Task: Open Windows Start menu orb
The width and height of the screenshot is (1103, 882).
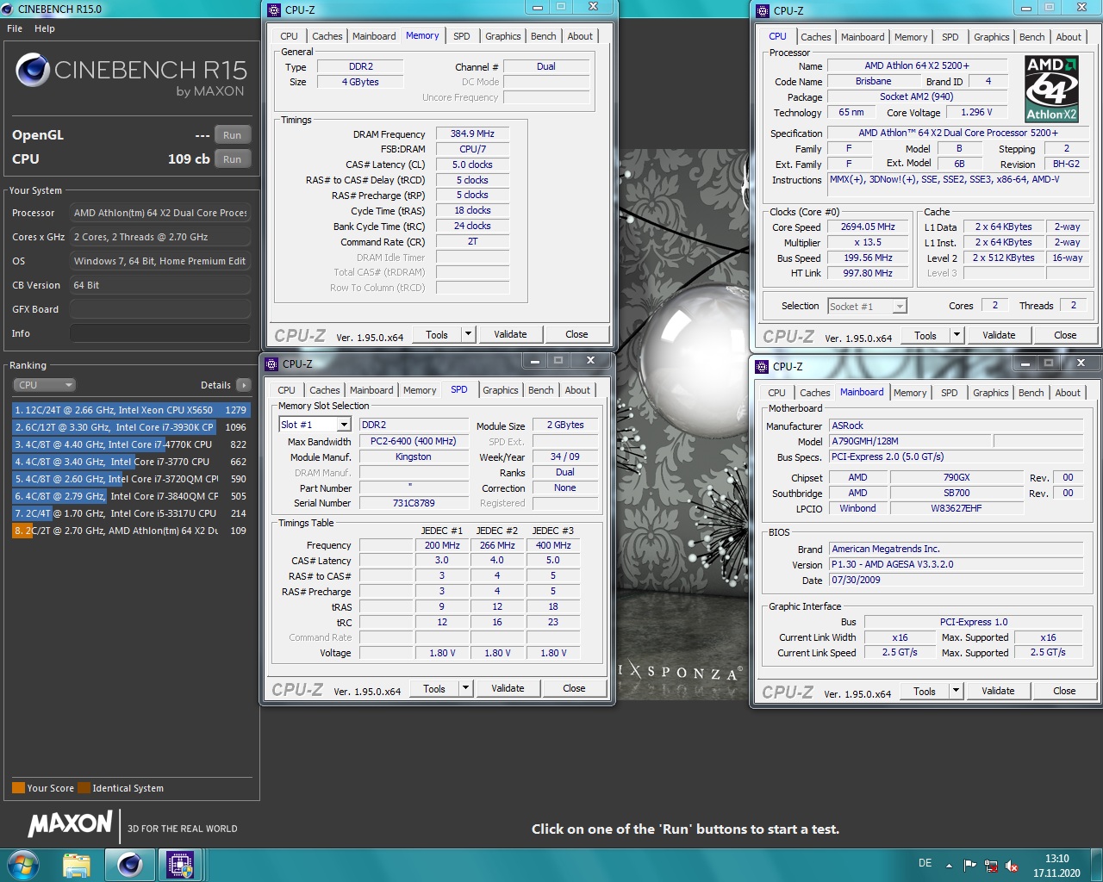Action: tap(22, 864)
